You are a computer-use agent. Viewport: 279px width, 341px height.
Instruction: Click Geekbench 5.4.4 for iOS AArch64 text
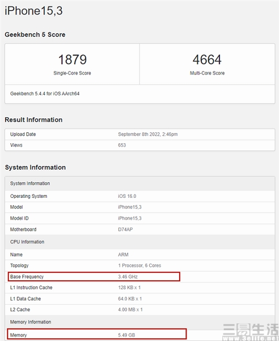pyautogui.click(x=45, y=94)
